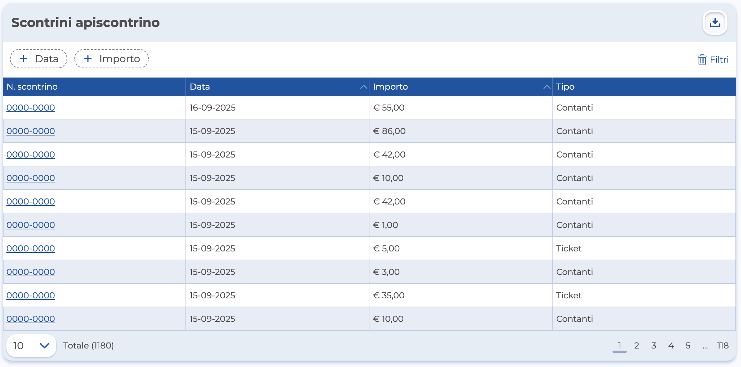Open the € 35,00 Ticket receipt link
The width and height of the screenshot is (741, 367).
coord(31,296)
